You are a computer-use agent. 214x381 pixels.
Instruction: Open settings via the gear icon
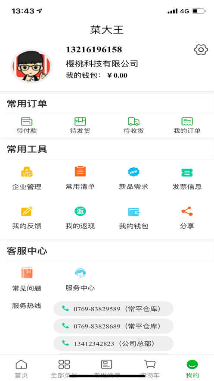click(201, 50)
